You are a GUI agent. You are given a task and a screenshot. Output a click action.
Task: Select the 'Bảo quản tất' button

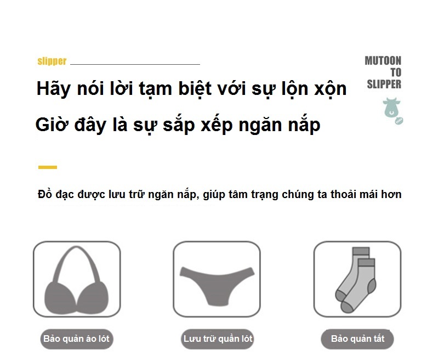[357, 339]
